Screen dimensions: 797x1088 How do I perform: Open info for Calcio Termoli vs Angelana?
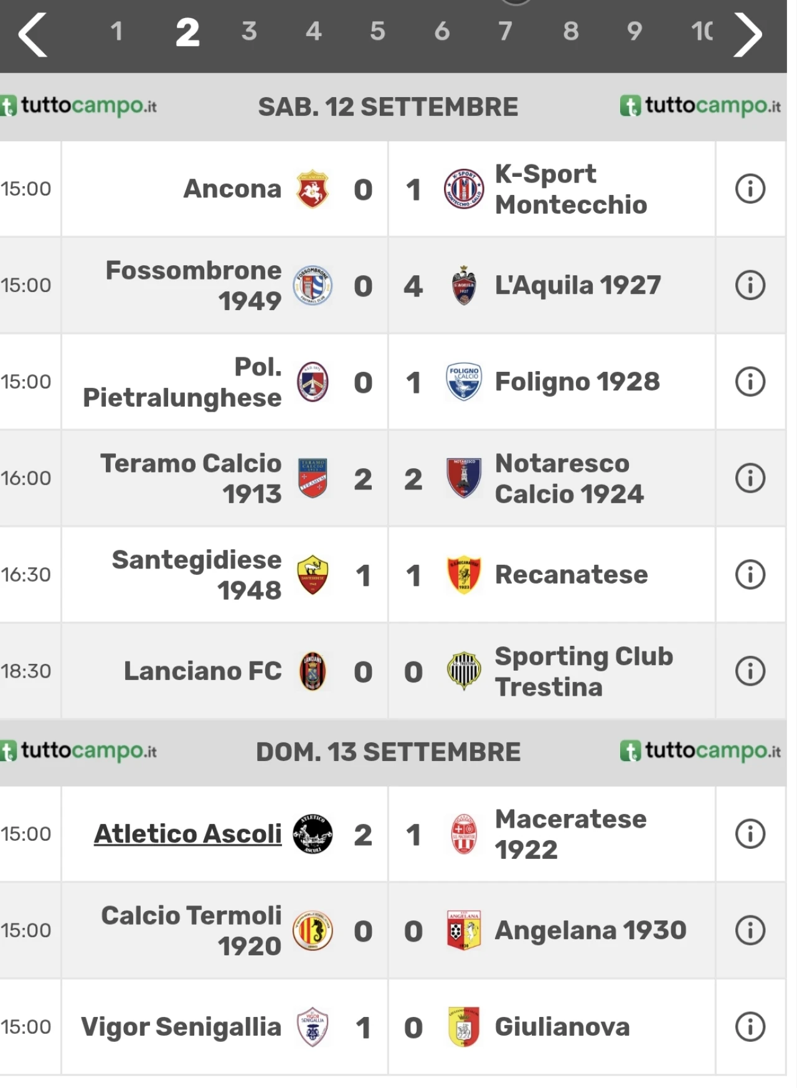(x=750, y=930)
